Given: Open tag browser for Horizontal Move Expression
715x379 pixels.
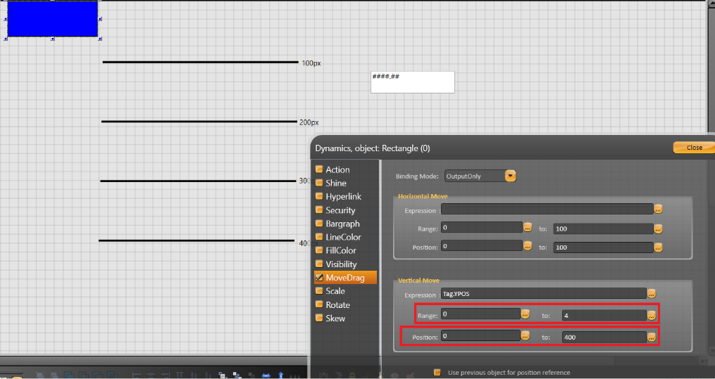Looking at the screenshot, I should [x=658, y=209].
